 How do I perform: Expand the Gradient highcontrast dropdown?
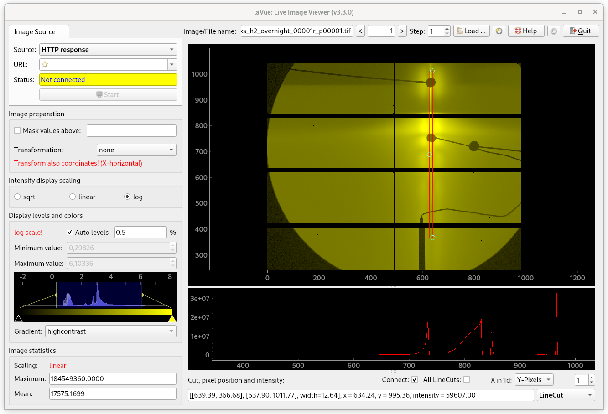pos(111,331)
